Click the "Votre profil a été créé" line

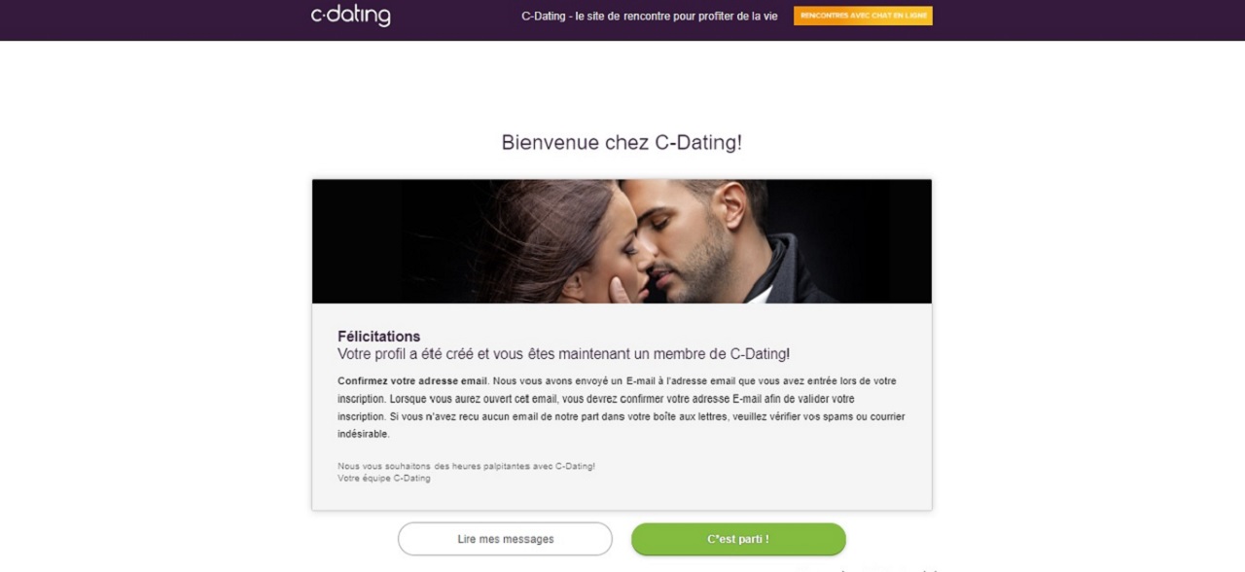pyautogui.click(x=563, y=354)
